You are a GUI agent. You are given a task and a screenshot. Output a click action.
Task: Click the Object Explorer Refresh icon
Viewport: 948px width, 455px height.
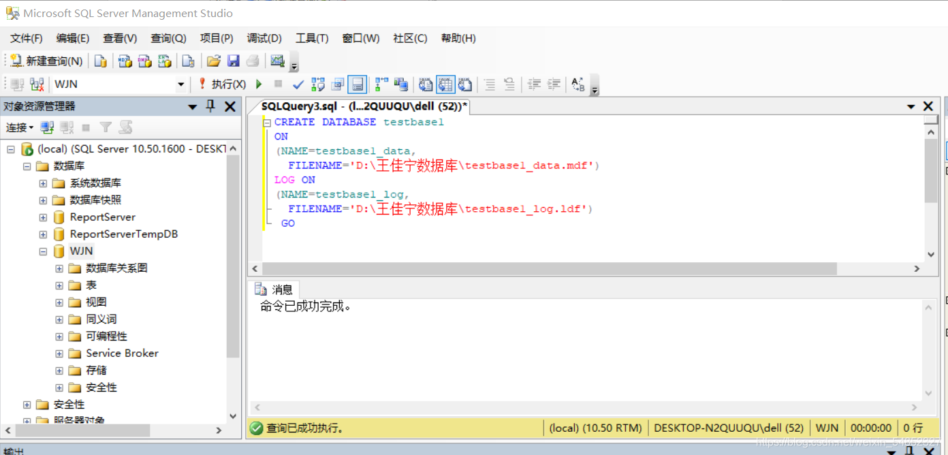coord(125,127)
